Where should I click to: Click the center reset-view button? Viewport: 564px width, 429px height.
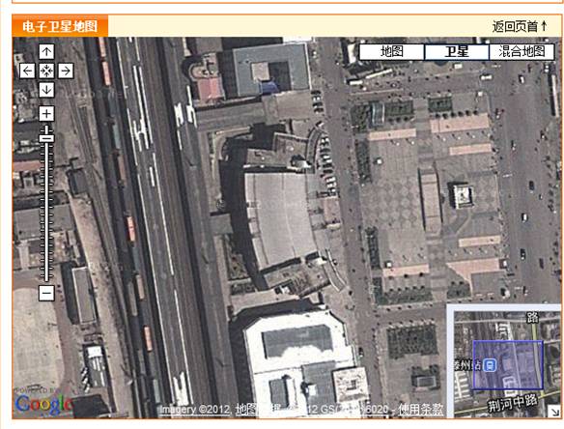point(46,71)
